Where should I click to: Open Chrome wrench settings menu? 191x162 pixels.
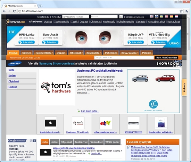[x=186, y=11]
